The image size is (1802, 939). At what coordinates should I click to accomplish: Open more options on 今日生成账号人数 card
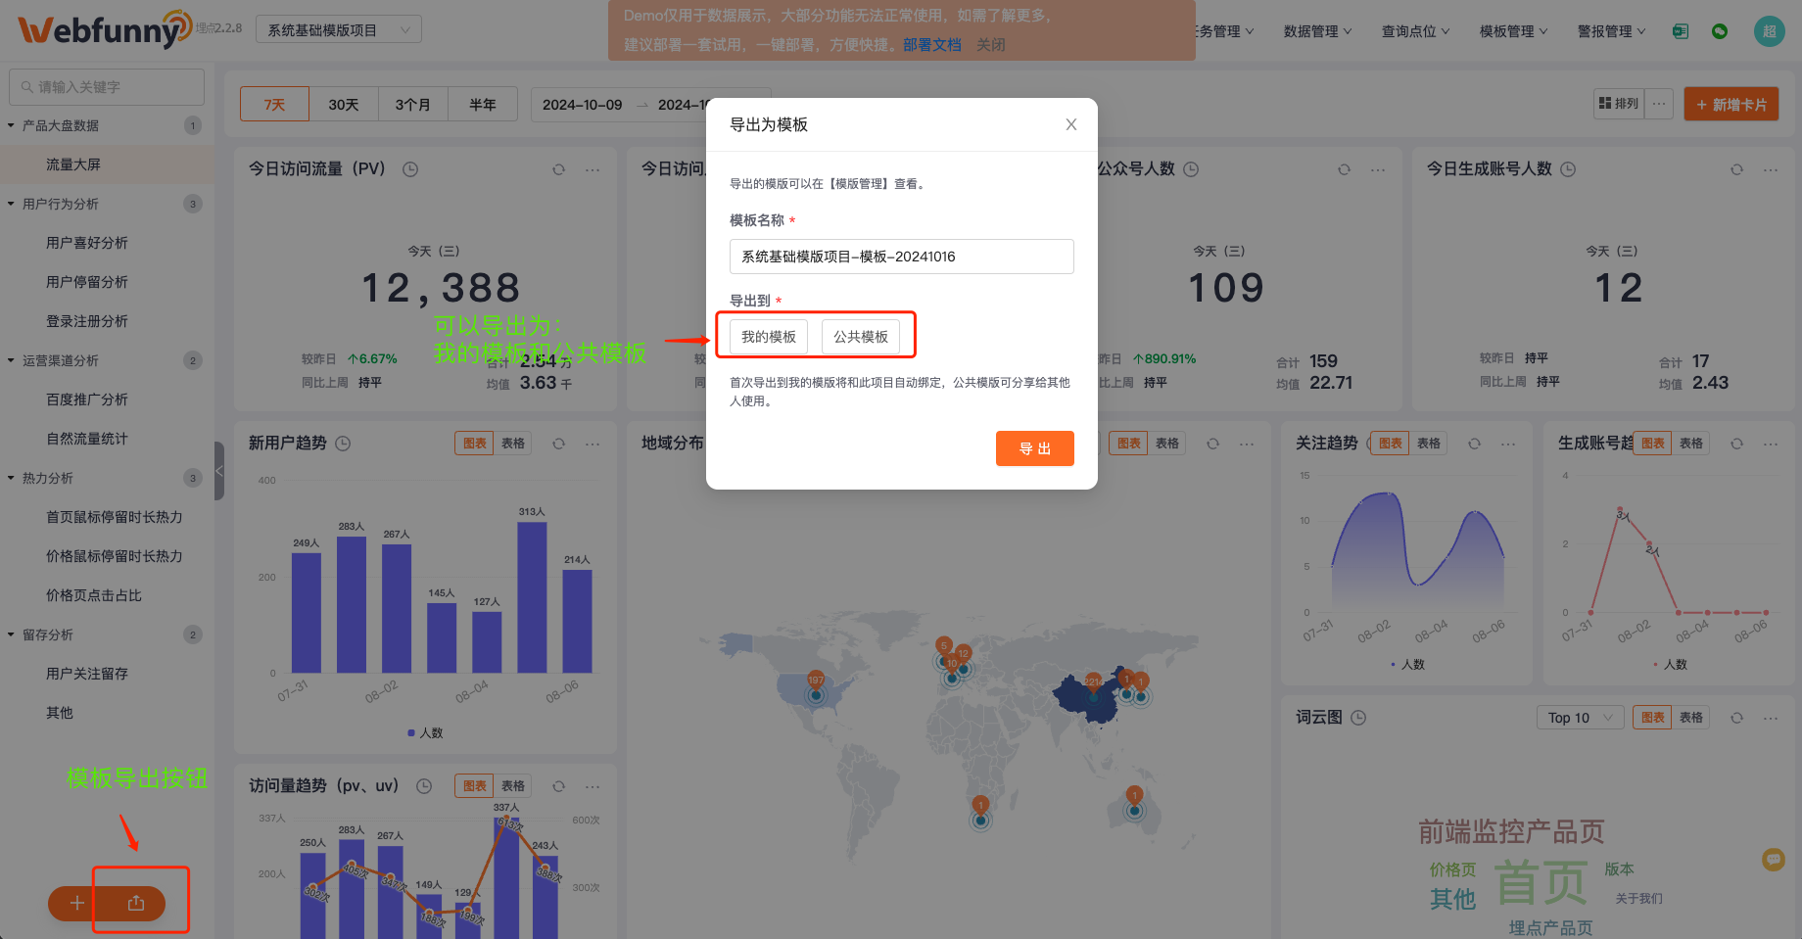tap(1771, 169)
